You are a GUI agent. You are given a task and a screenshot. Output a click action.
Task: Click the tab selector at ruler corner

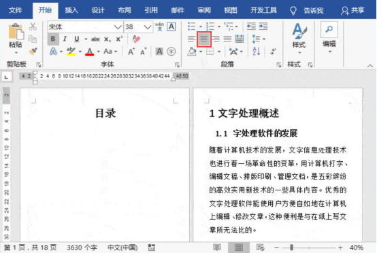(6, 77)
